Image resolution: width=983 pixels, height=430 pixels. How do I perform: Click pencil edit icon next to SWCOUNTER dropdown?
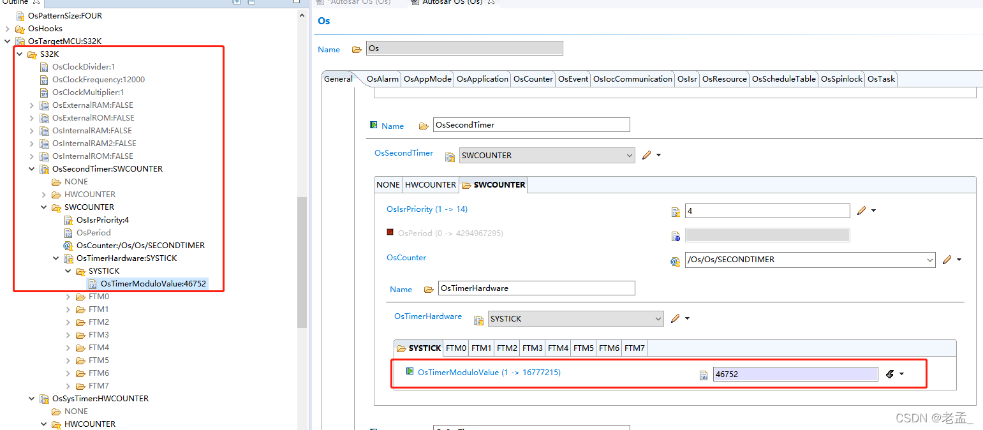[x=647, y=155]
